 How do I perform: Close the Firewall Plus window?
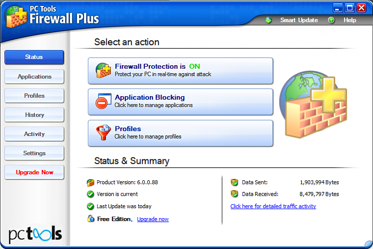coord(362,8)
